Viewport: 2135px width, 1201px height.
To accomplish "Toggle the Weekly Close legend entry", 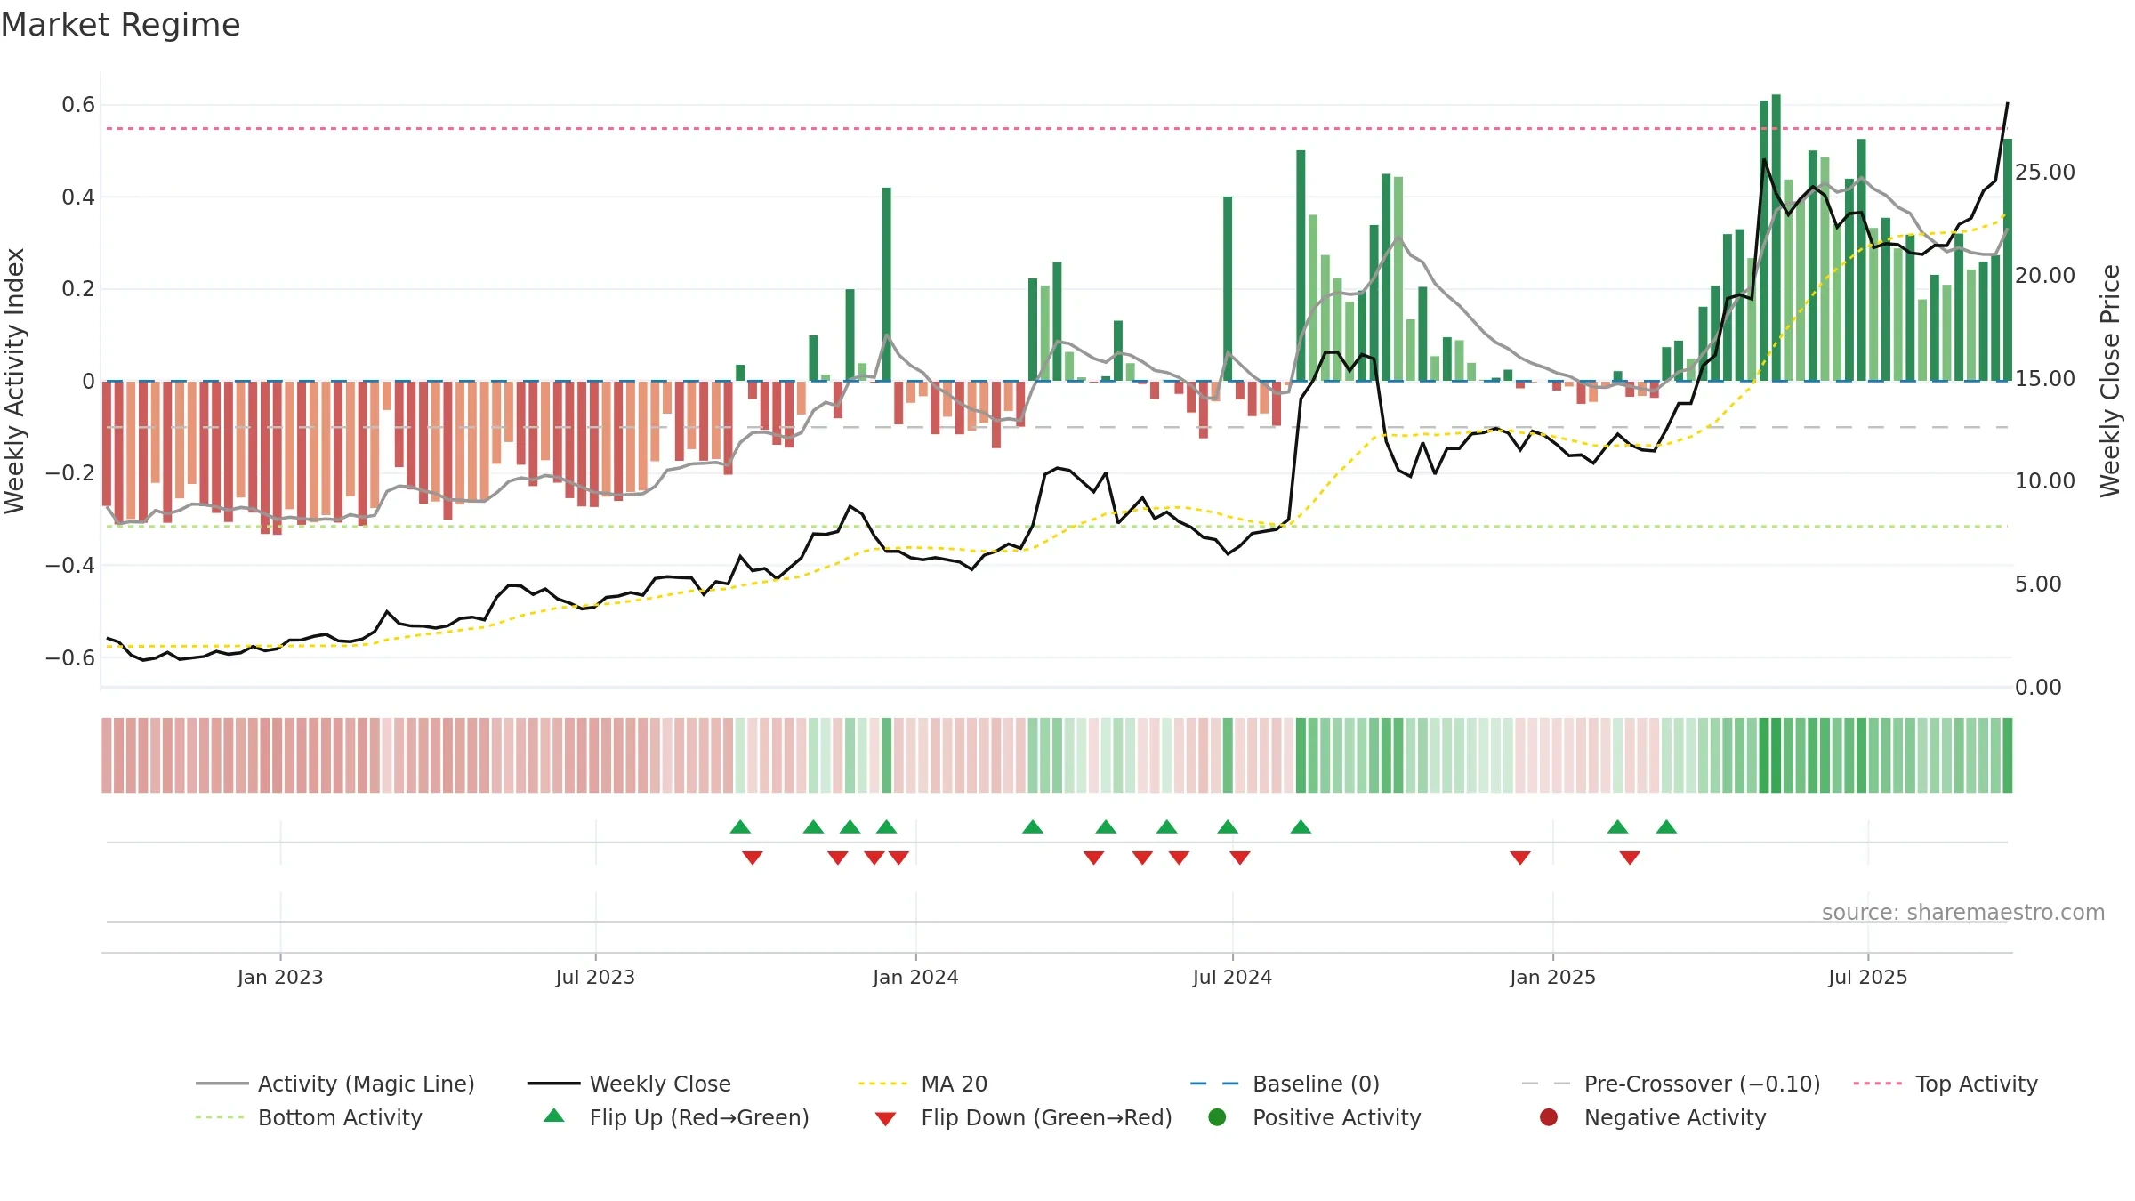I will click(x=629, y=1084).
